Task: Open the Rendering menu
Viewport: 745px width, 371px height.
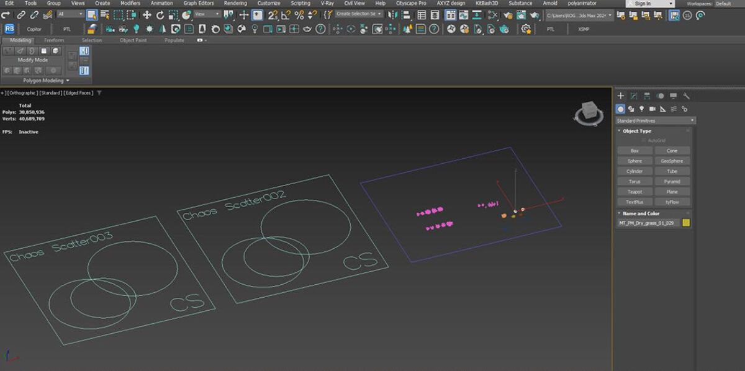Action: [235, 3]
